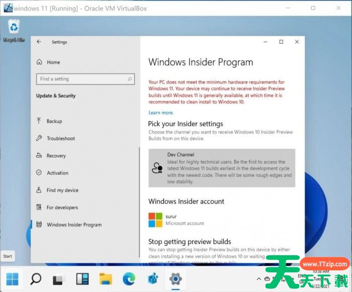Click the VirtualBox title bar icon

[x=8, y=8]
